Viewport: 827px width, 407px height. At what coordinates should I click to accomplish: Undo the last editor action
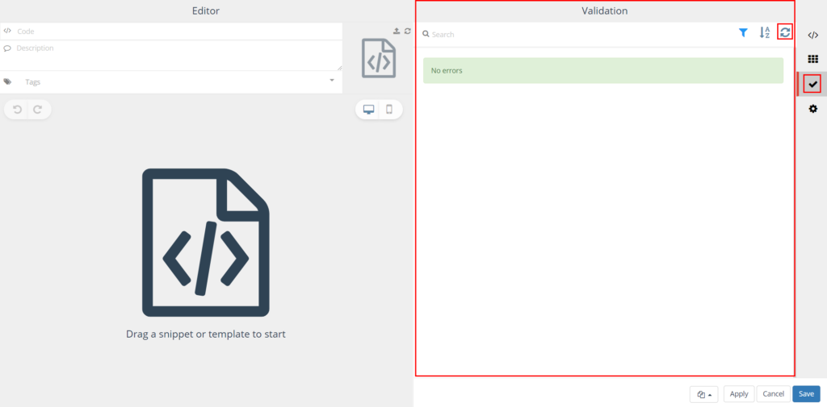click(17, 110)
